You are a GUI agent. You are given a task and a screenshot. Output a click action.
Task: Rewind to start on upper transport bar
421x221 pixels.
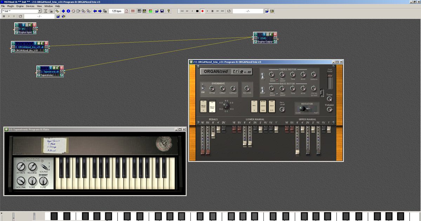point(182,11)
